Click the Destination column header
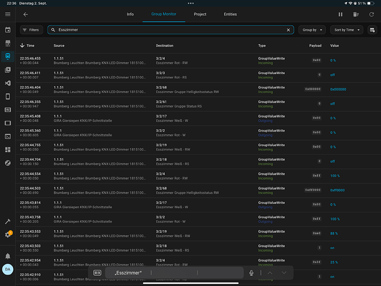This screenshot has height=286, width=381. 165,46
